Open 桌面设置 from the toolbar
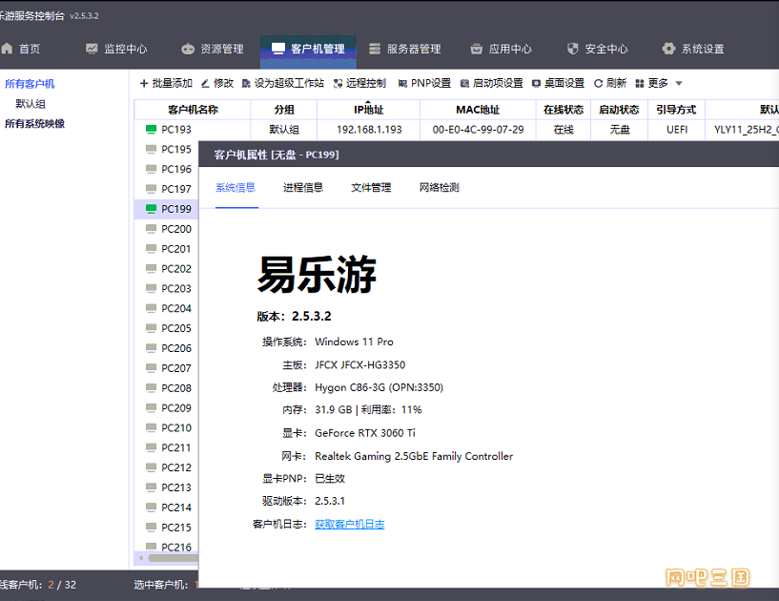Image resolution: width=779 pixels, height=601 pixels. [558, 83]
